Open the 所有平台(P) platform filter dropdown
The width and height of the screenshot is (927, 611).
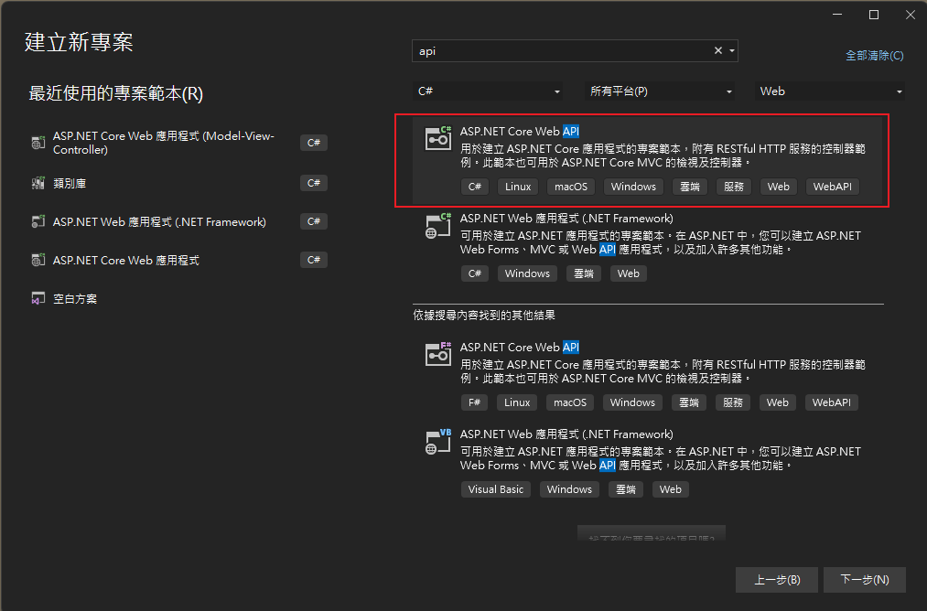pyautogui.click(x=659, y=91)
